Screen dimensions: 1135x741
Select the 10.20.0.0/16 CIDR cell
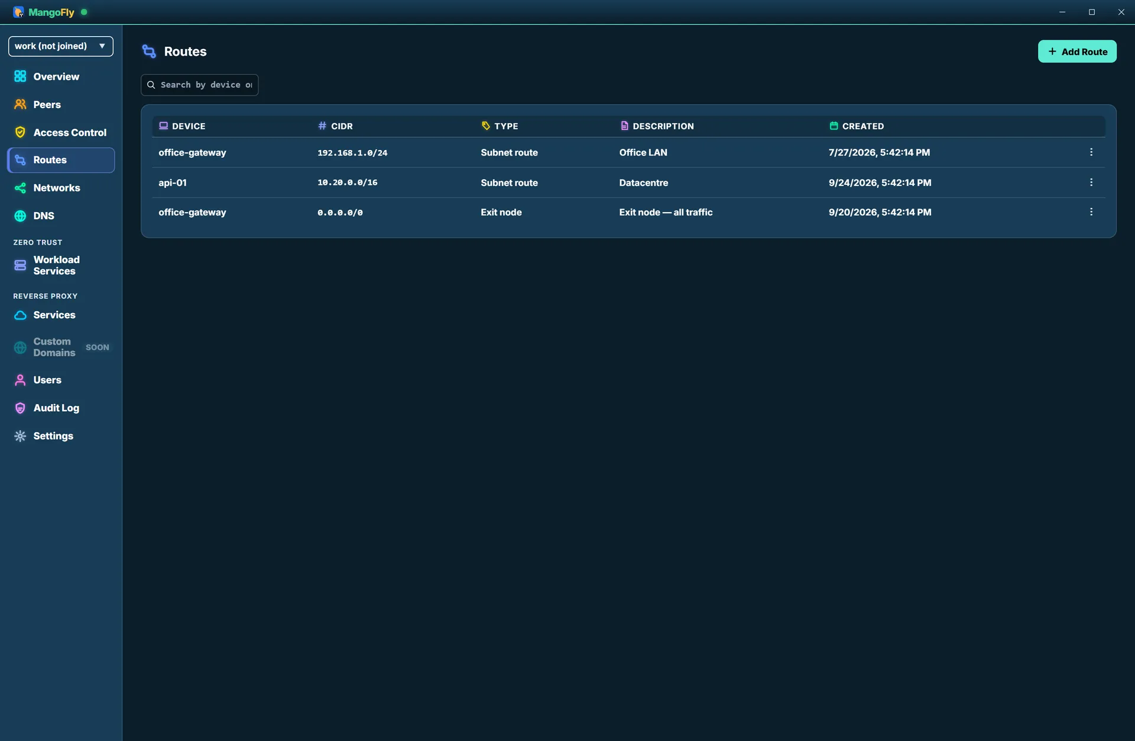click(x=347, y=183)
